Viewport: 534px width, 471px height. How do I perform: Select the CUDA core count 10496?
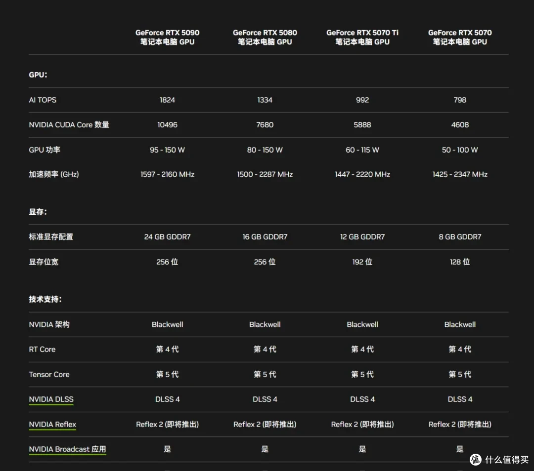coord(167,125)
